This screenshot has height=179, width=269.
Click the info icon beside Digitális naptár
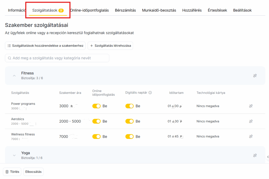(x=150, y=93)
